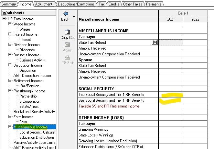Open the Deductions/Exemptions tab
Viewport: 214px width, 149px height.
(x=76, y=4)
